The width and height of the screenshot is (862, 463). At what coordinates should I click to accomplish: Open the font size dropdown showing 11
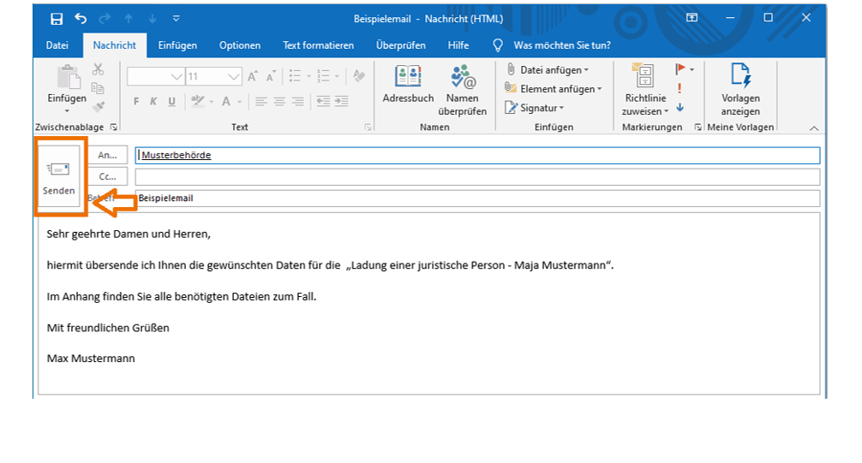tap(235, 76)
